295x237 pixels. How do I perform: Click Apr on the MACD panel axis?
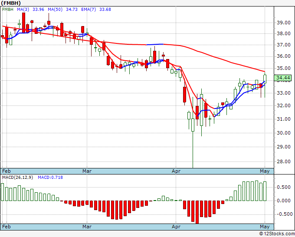[x=176, y=227]
